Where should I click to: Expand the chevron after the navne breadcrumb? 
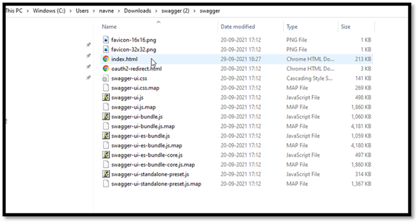click(x=120, y=11)
